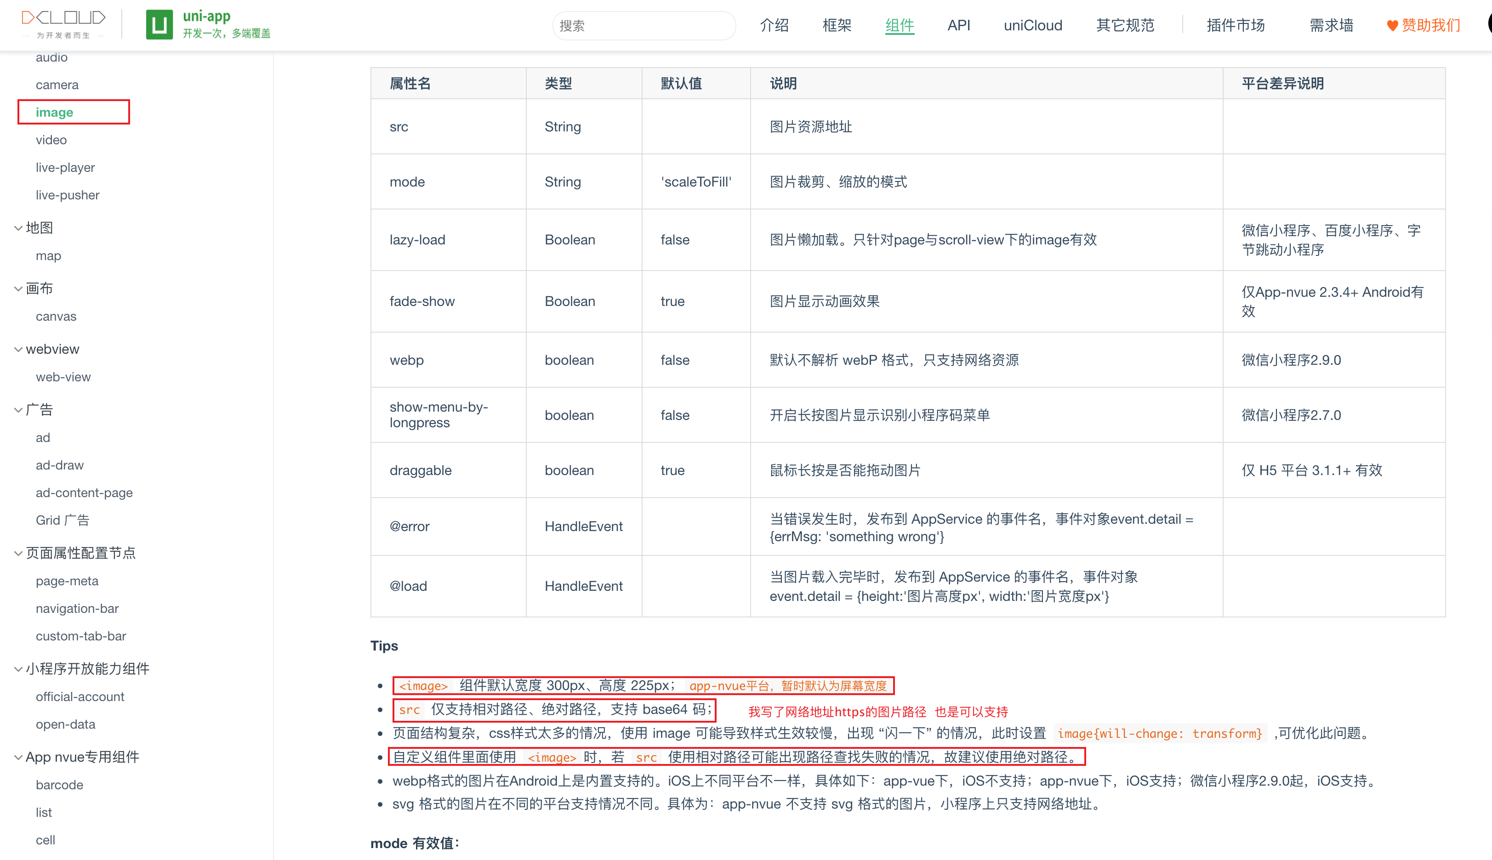Click the image{will-change: transform} code snippet

click(1159, 734)
